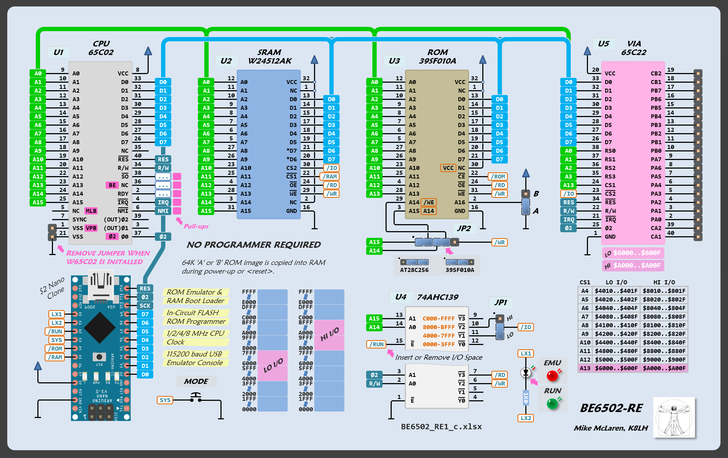Click the green RUN LED indicator
This screenshot has height=458, width=728.
click(x=552, y=404)
